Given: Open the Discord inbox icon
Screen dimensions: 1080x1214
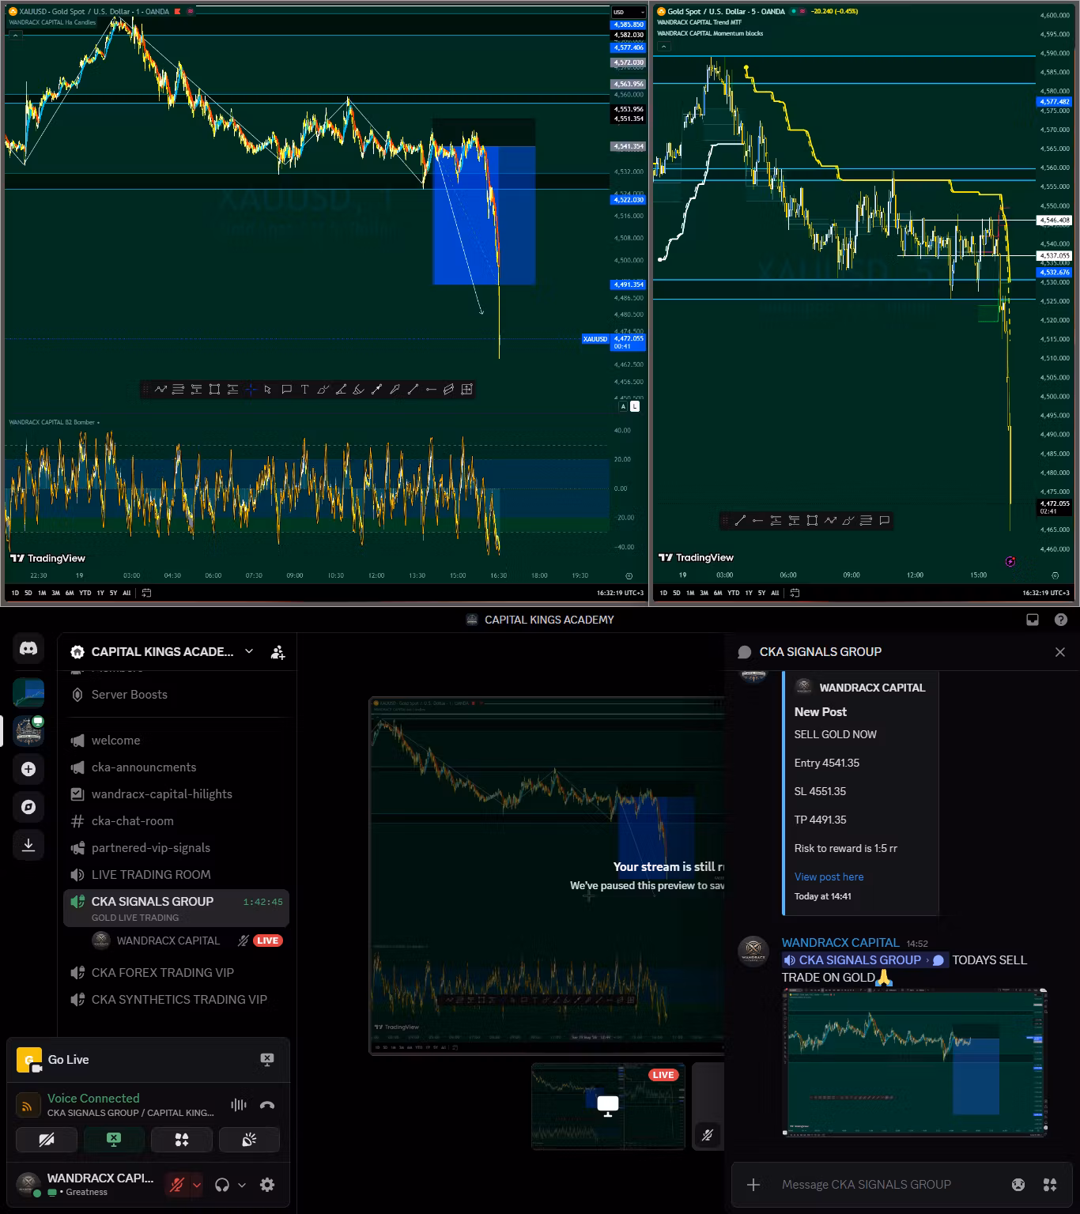Looking at the screenshot, I should click(1033, 620).
